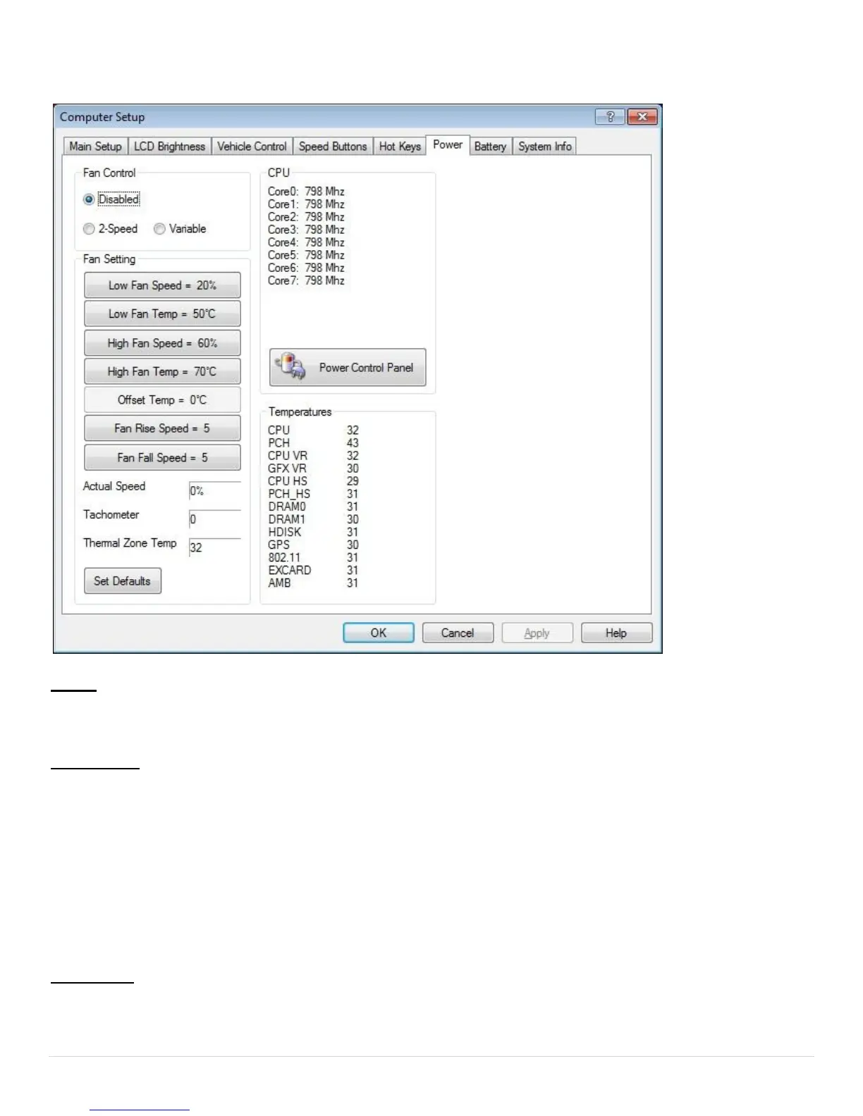
Task: Open the Speed Buttons tab
Action: (x=333, y=147)
